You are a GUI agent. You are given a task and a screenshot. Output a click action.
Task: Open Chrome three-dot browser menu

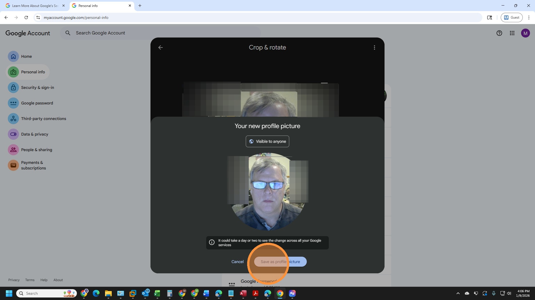529,17
